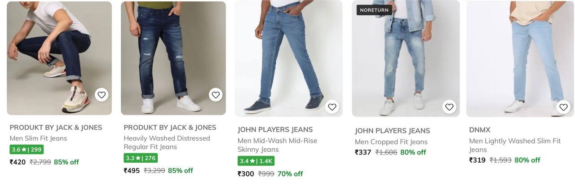The width and height of the screenshot is (575, 186).
Task: Click the ₹420 price on Slim Fit Jeans
Action: tap(18, 162)
